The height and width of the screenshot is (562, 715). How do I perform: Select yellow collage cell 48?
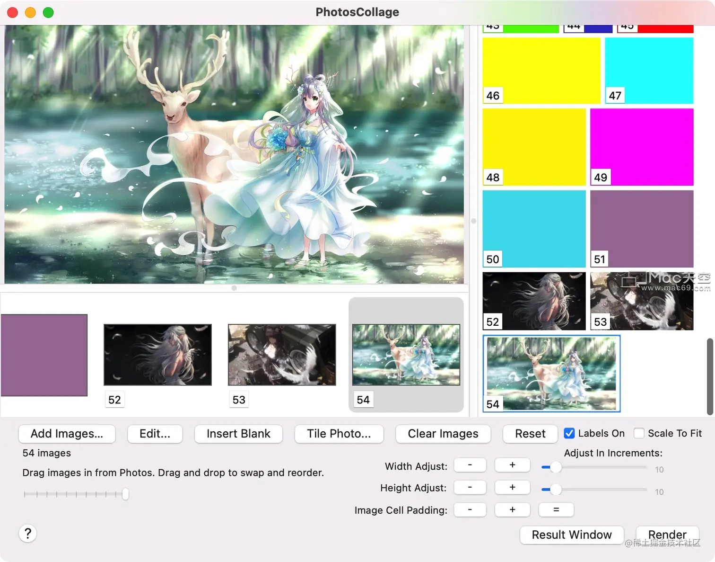[x=534, y=147]
